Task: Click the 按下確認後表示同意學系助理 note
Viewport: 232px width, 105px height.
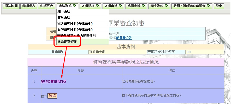Action: (x=152, y=96)
